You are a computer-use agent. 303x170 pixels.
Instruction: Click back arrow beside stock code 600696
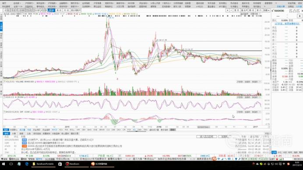click(x=273, y=11)
